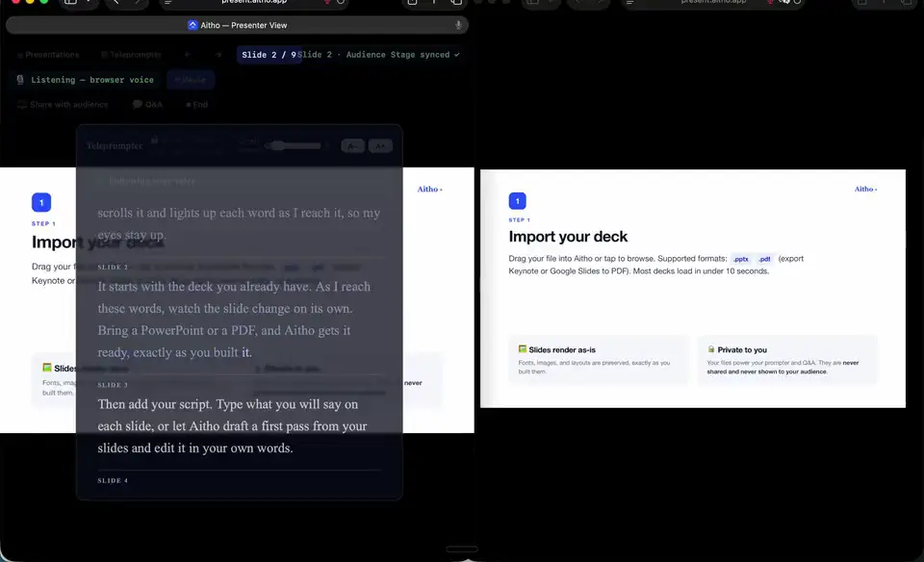Click the Private to you card title
The height and width of the screenshot is (562, 924).
(742, 350)
